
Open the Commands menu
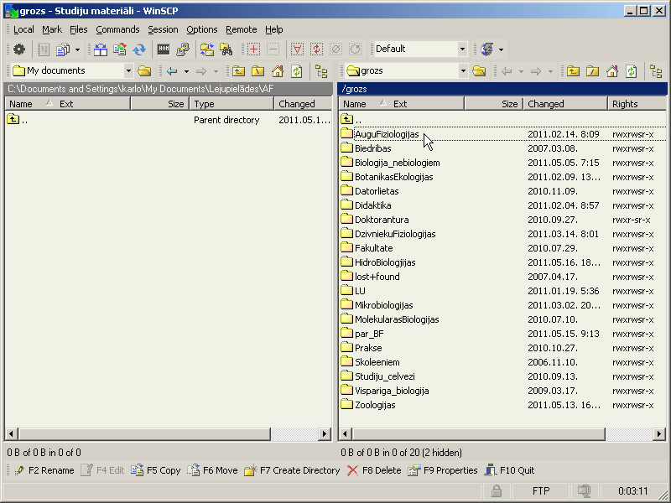click(x=117, y=29)
